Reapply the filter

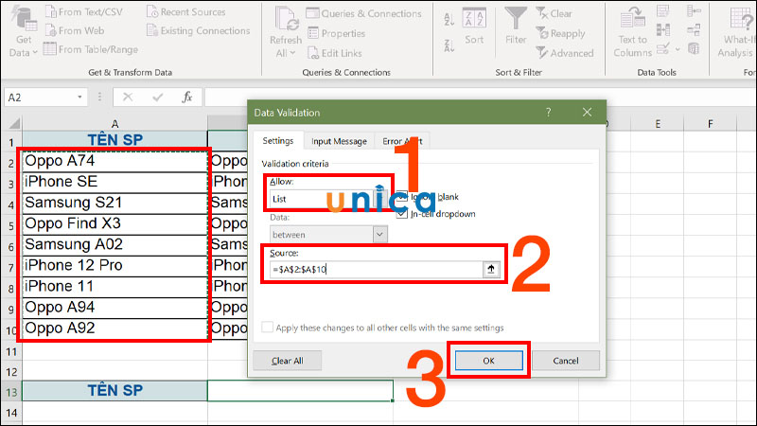coord(560,33)
